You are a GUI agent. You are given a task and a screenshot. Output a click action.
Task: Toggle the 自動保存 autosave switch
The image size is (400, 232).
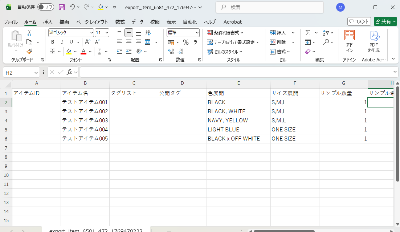coord(46,7)
